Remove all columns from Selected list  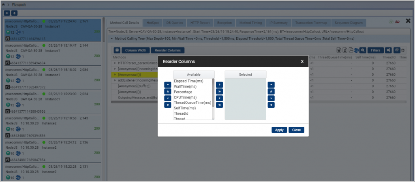coord(219,105)
